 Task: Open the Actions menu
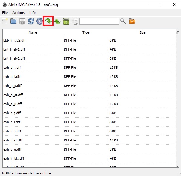(18, 13)
